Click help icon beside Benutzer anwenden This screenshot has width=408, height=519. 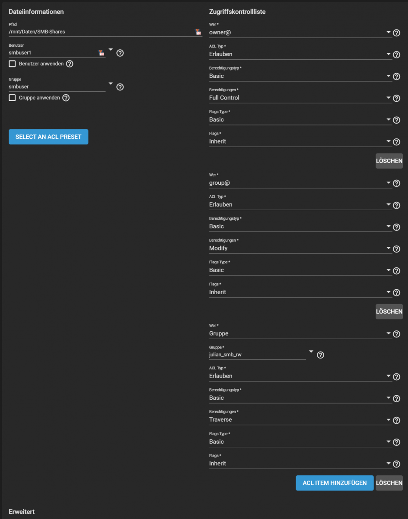click(69, 64)
